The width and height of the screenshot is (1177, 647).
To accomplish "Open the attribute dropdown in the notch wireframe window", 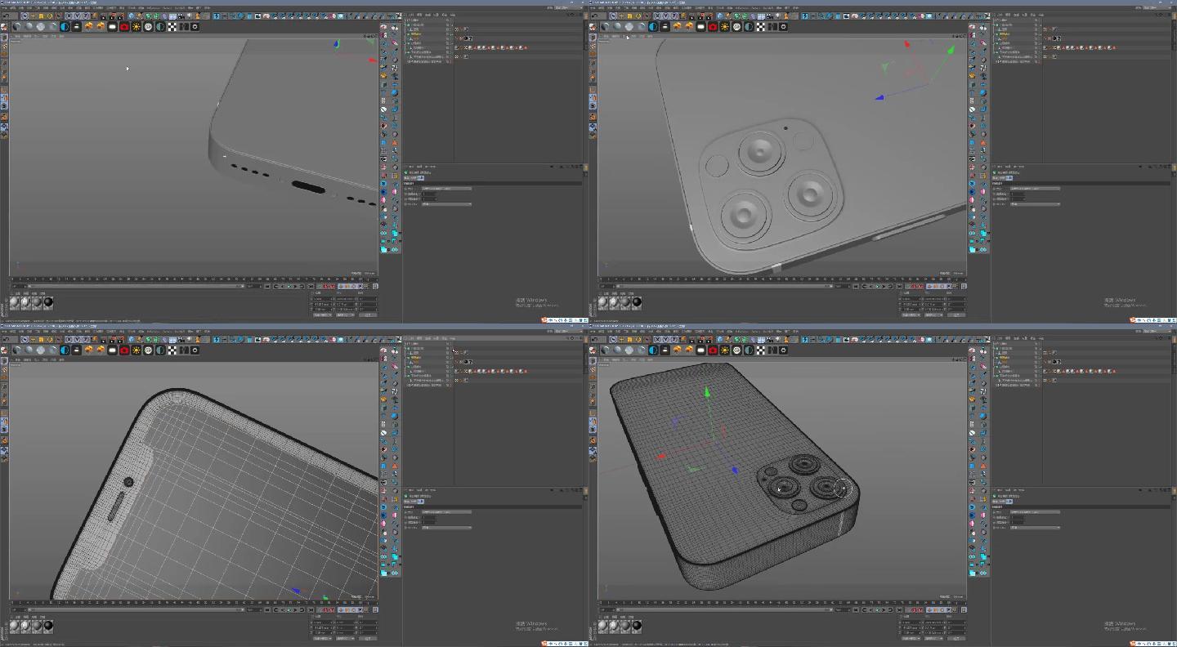I will pyautogui.click(x=446, y=528).
